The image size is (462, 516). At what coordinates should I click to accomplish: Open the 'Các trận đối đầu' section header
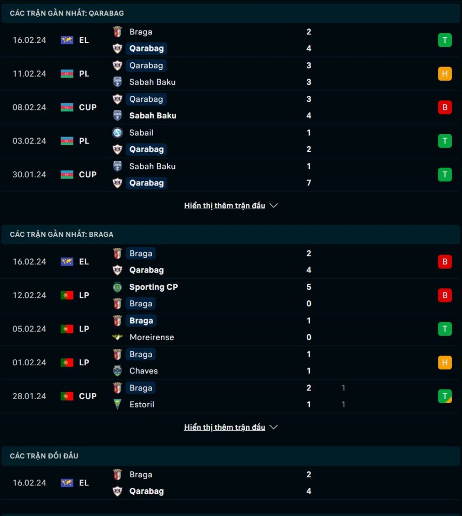pyautogui.click(x=231, y=456)
